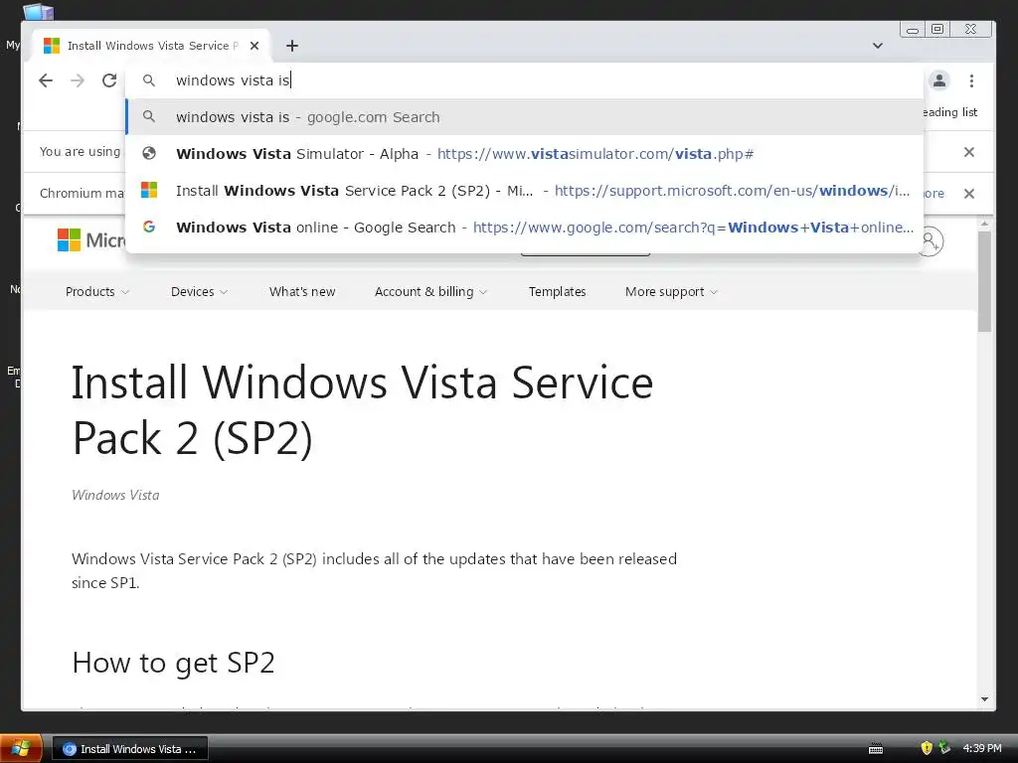Choose the Windows Vista Simulator - Alpha suggestion
Viewport: 1018px width, 763px height.
pyautogui.click(x=525, y=154)
